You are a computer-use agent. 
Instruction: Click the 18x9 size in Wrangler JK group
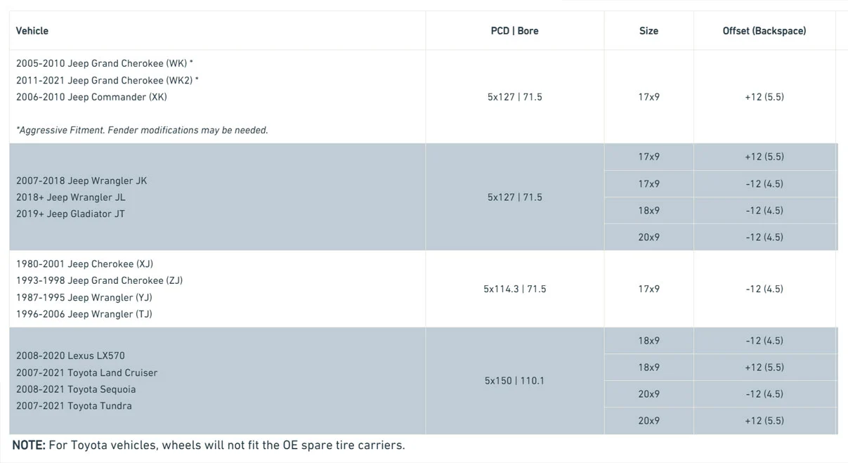tap(648, 211)
